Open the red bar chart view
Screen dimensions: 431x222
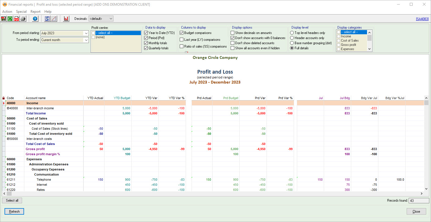pos(66,19)
